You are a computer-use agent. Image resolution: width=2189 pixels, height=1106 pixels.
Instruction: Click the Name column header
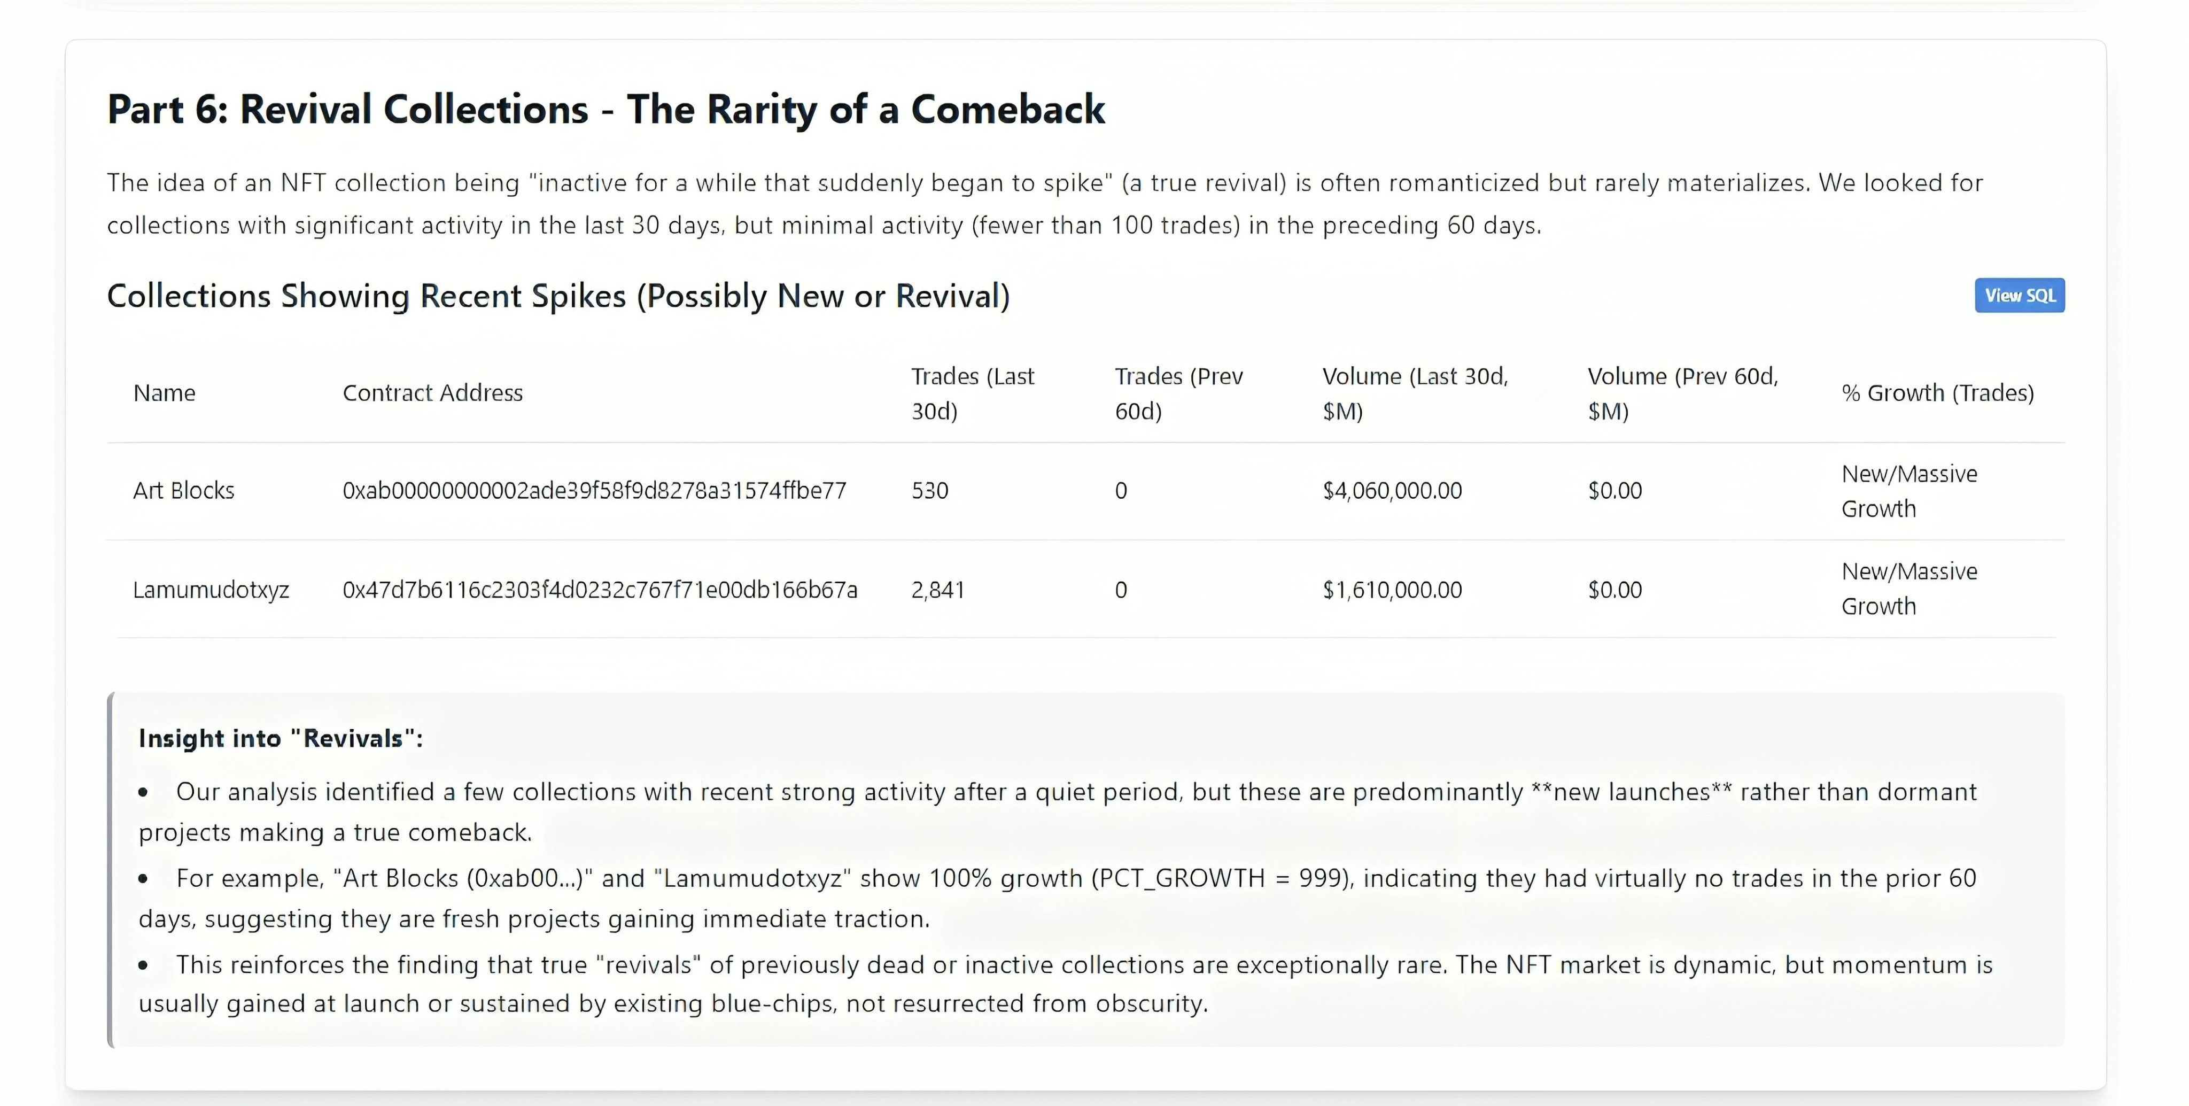tap(164, 393)
